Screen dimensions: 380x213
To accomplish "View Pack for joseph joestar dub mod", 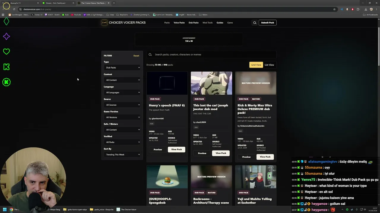I will (221, 153).
